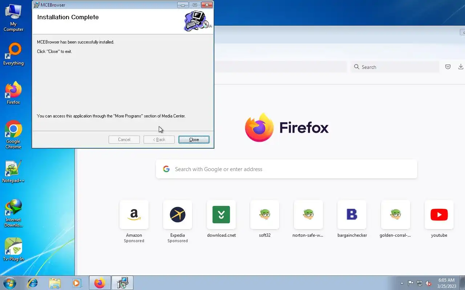Image resolution: width=465 pixels, height=290 pixels.
Task: Show hidden system tray icons arrow
Action: pyautogui.click(x=402, y=283)
